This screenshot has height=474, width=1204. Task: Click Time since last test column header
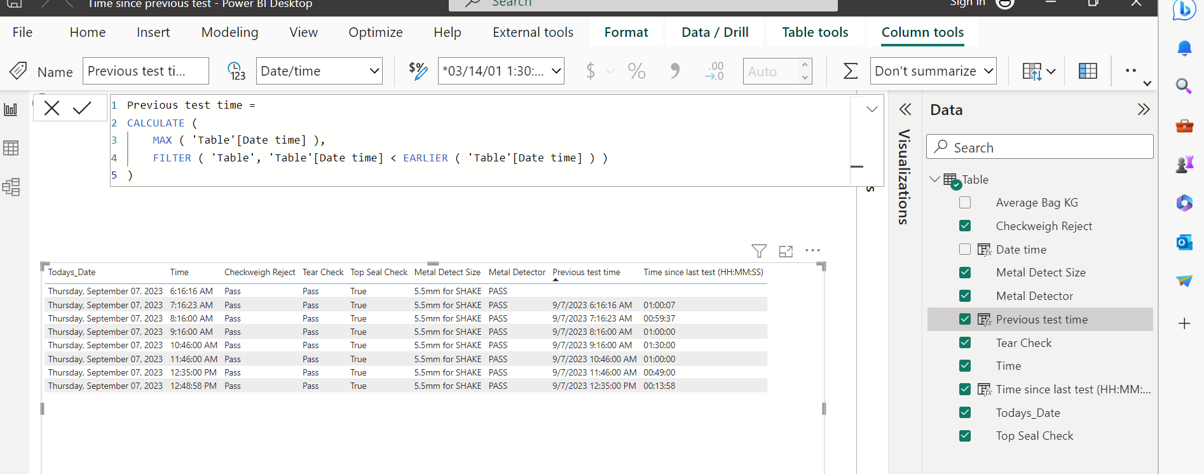[703, 273]
